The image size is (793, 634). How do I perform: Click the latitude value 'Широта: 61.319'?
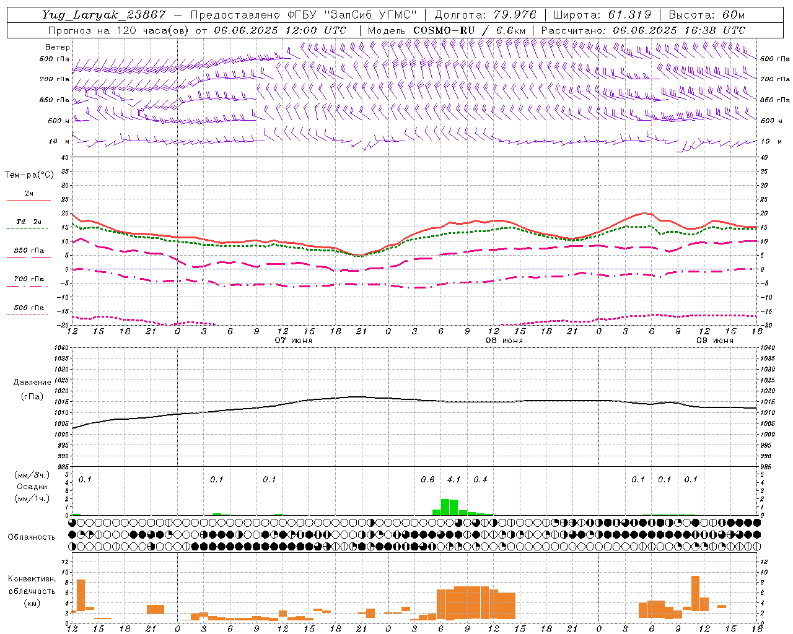pos(602,15)
